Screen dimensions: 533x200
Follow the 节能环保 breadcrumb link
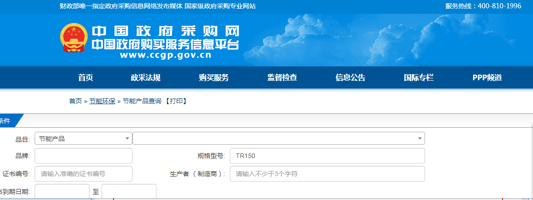pos(102,101)
